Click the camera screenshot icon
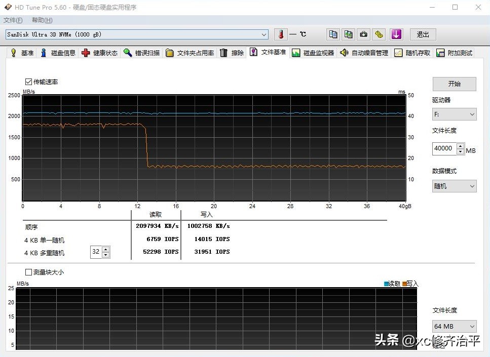The height and width of the screenshot is (357, 490). tap(363, 34)
